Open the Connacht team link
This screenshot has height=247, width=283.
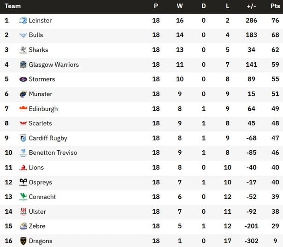click(x=42, y=197)
